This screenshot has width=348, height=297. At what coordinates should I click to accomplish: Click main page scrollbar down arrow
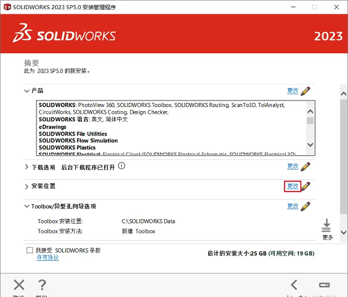(x=344, y=232)
